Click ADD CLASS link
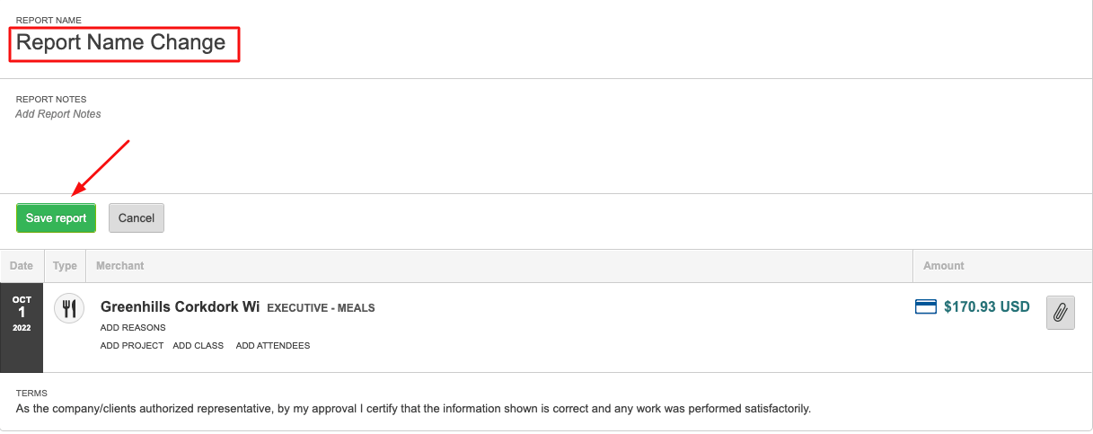Image resolution: width=1093 pixels, height=434 pixels. point(198,345)
